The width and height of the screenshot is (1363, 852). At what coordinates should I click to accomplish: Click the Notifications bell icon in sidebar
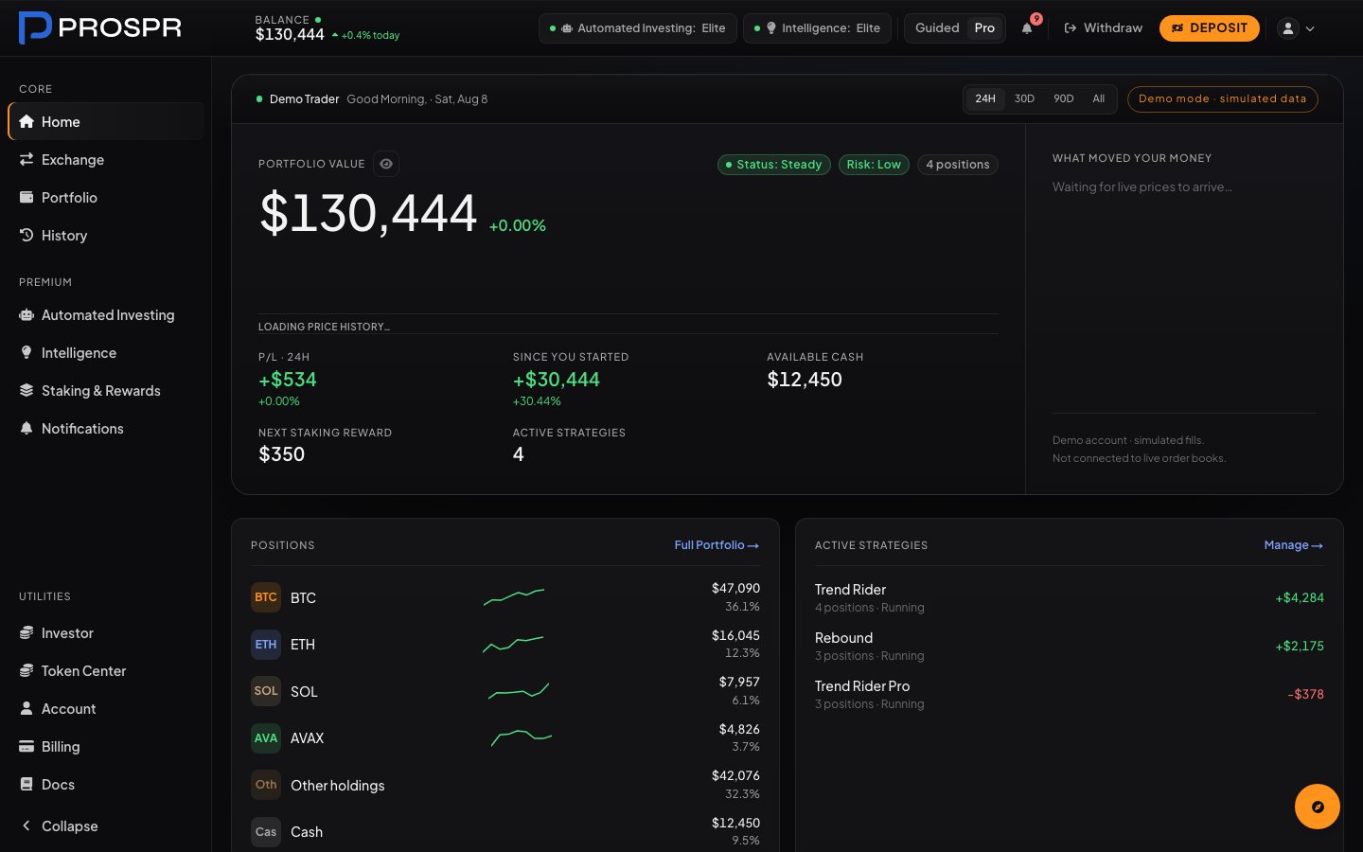pyautogui.click(x=27, y=428)
